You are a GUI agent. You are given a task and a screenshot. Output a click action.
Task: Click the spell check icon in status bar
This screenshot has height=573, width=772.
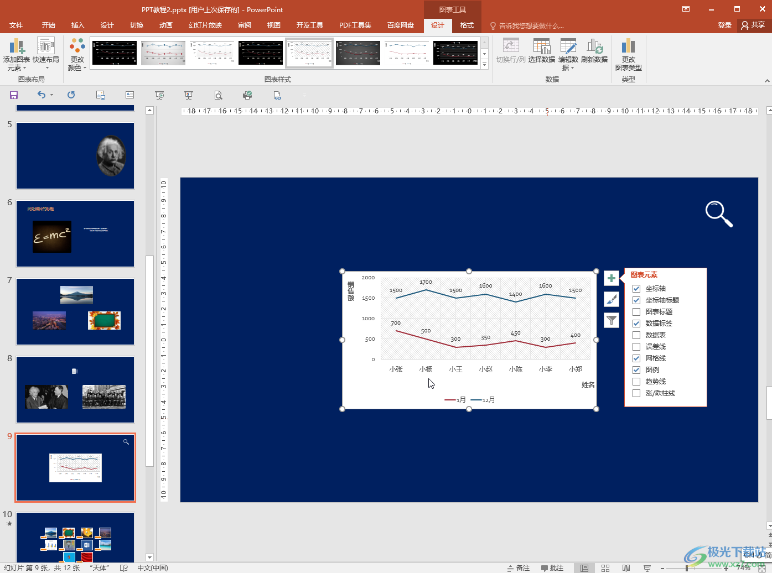pyautogui.click(x=124, y=568)
